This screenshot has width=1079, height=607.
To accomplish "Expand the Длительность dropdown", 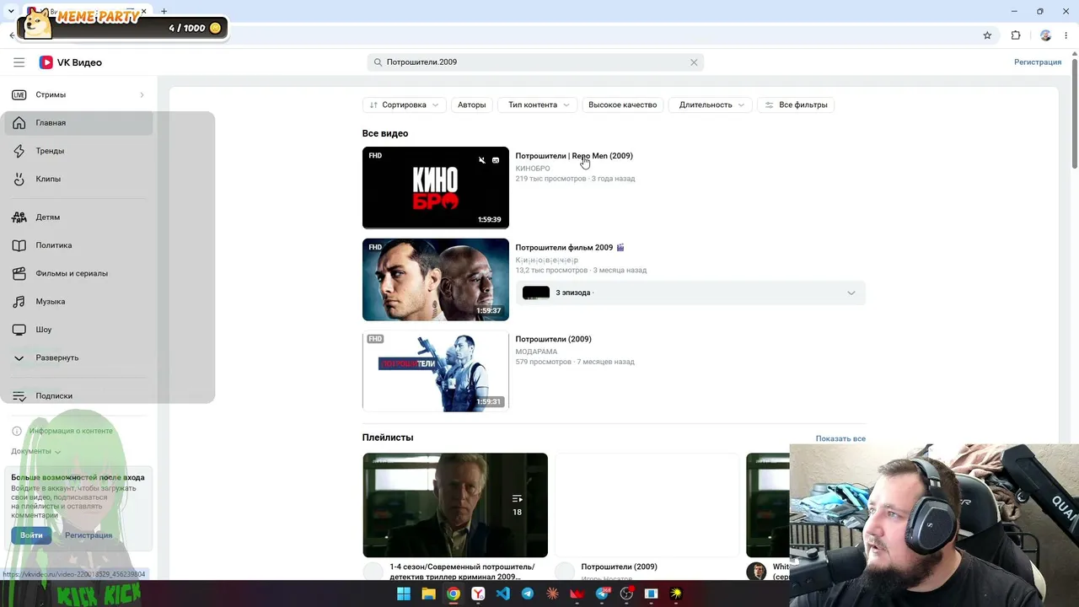I will click(711, 105).
